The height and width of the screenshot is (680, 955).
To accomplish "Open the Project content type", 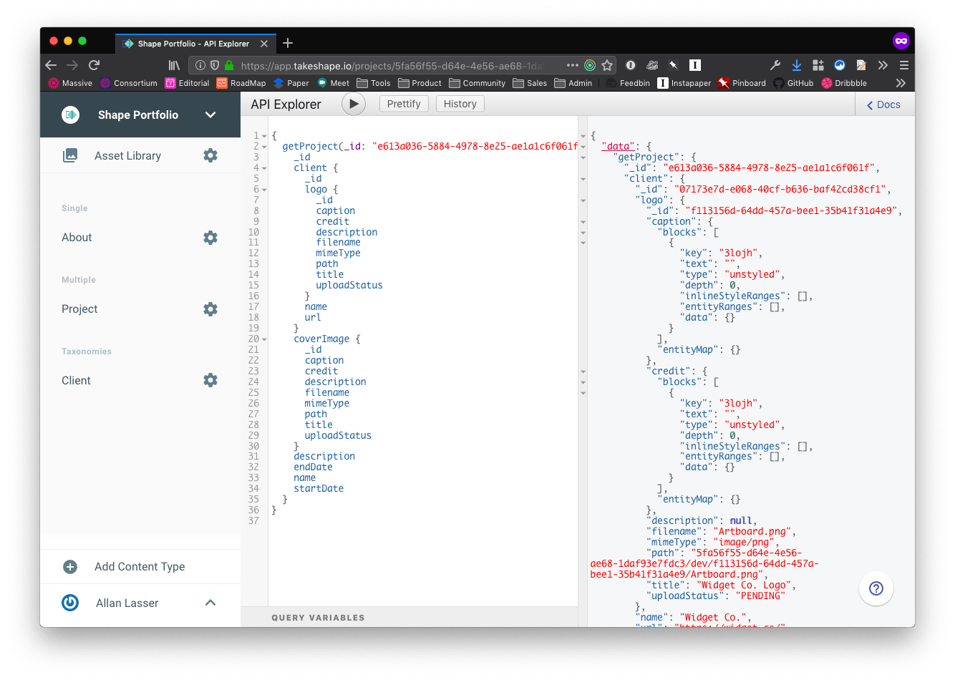I will (79, 309).
